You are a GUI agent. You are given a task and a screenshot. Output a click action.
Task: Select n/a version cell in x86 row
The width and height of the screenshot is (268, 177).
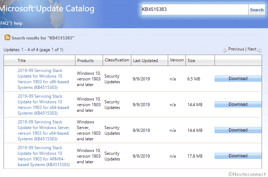173,79
